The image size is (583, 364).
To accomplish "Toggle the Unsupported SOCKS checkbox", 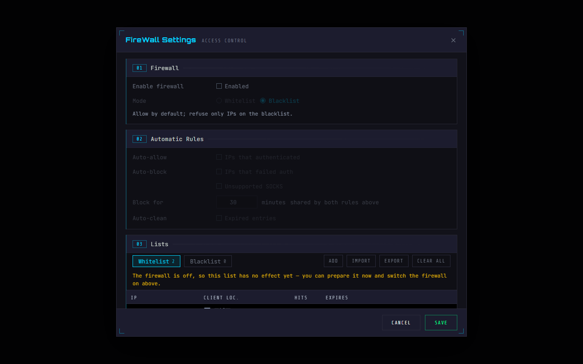I will tap(219, 186).
